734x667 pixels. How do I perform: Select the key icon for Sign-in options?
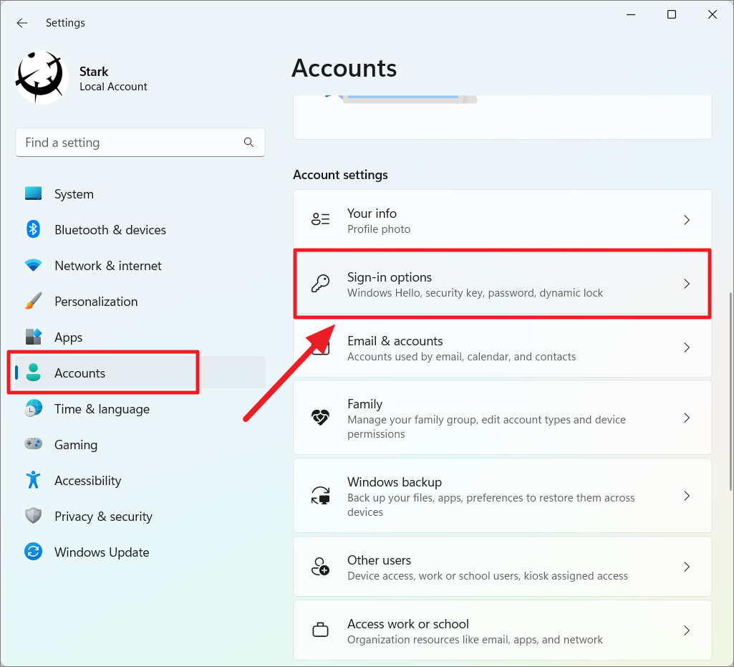(320, 284)
